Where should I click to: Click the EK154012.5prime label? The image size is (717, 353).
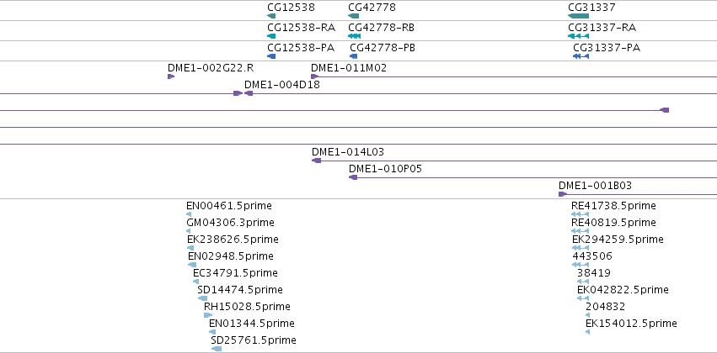[632, 324]
